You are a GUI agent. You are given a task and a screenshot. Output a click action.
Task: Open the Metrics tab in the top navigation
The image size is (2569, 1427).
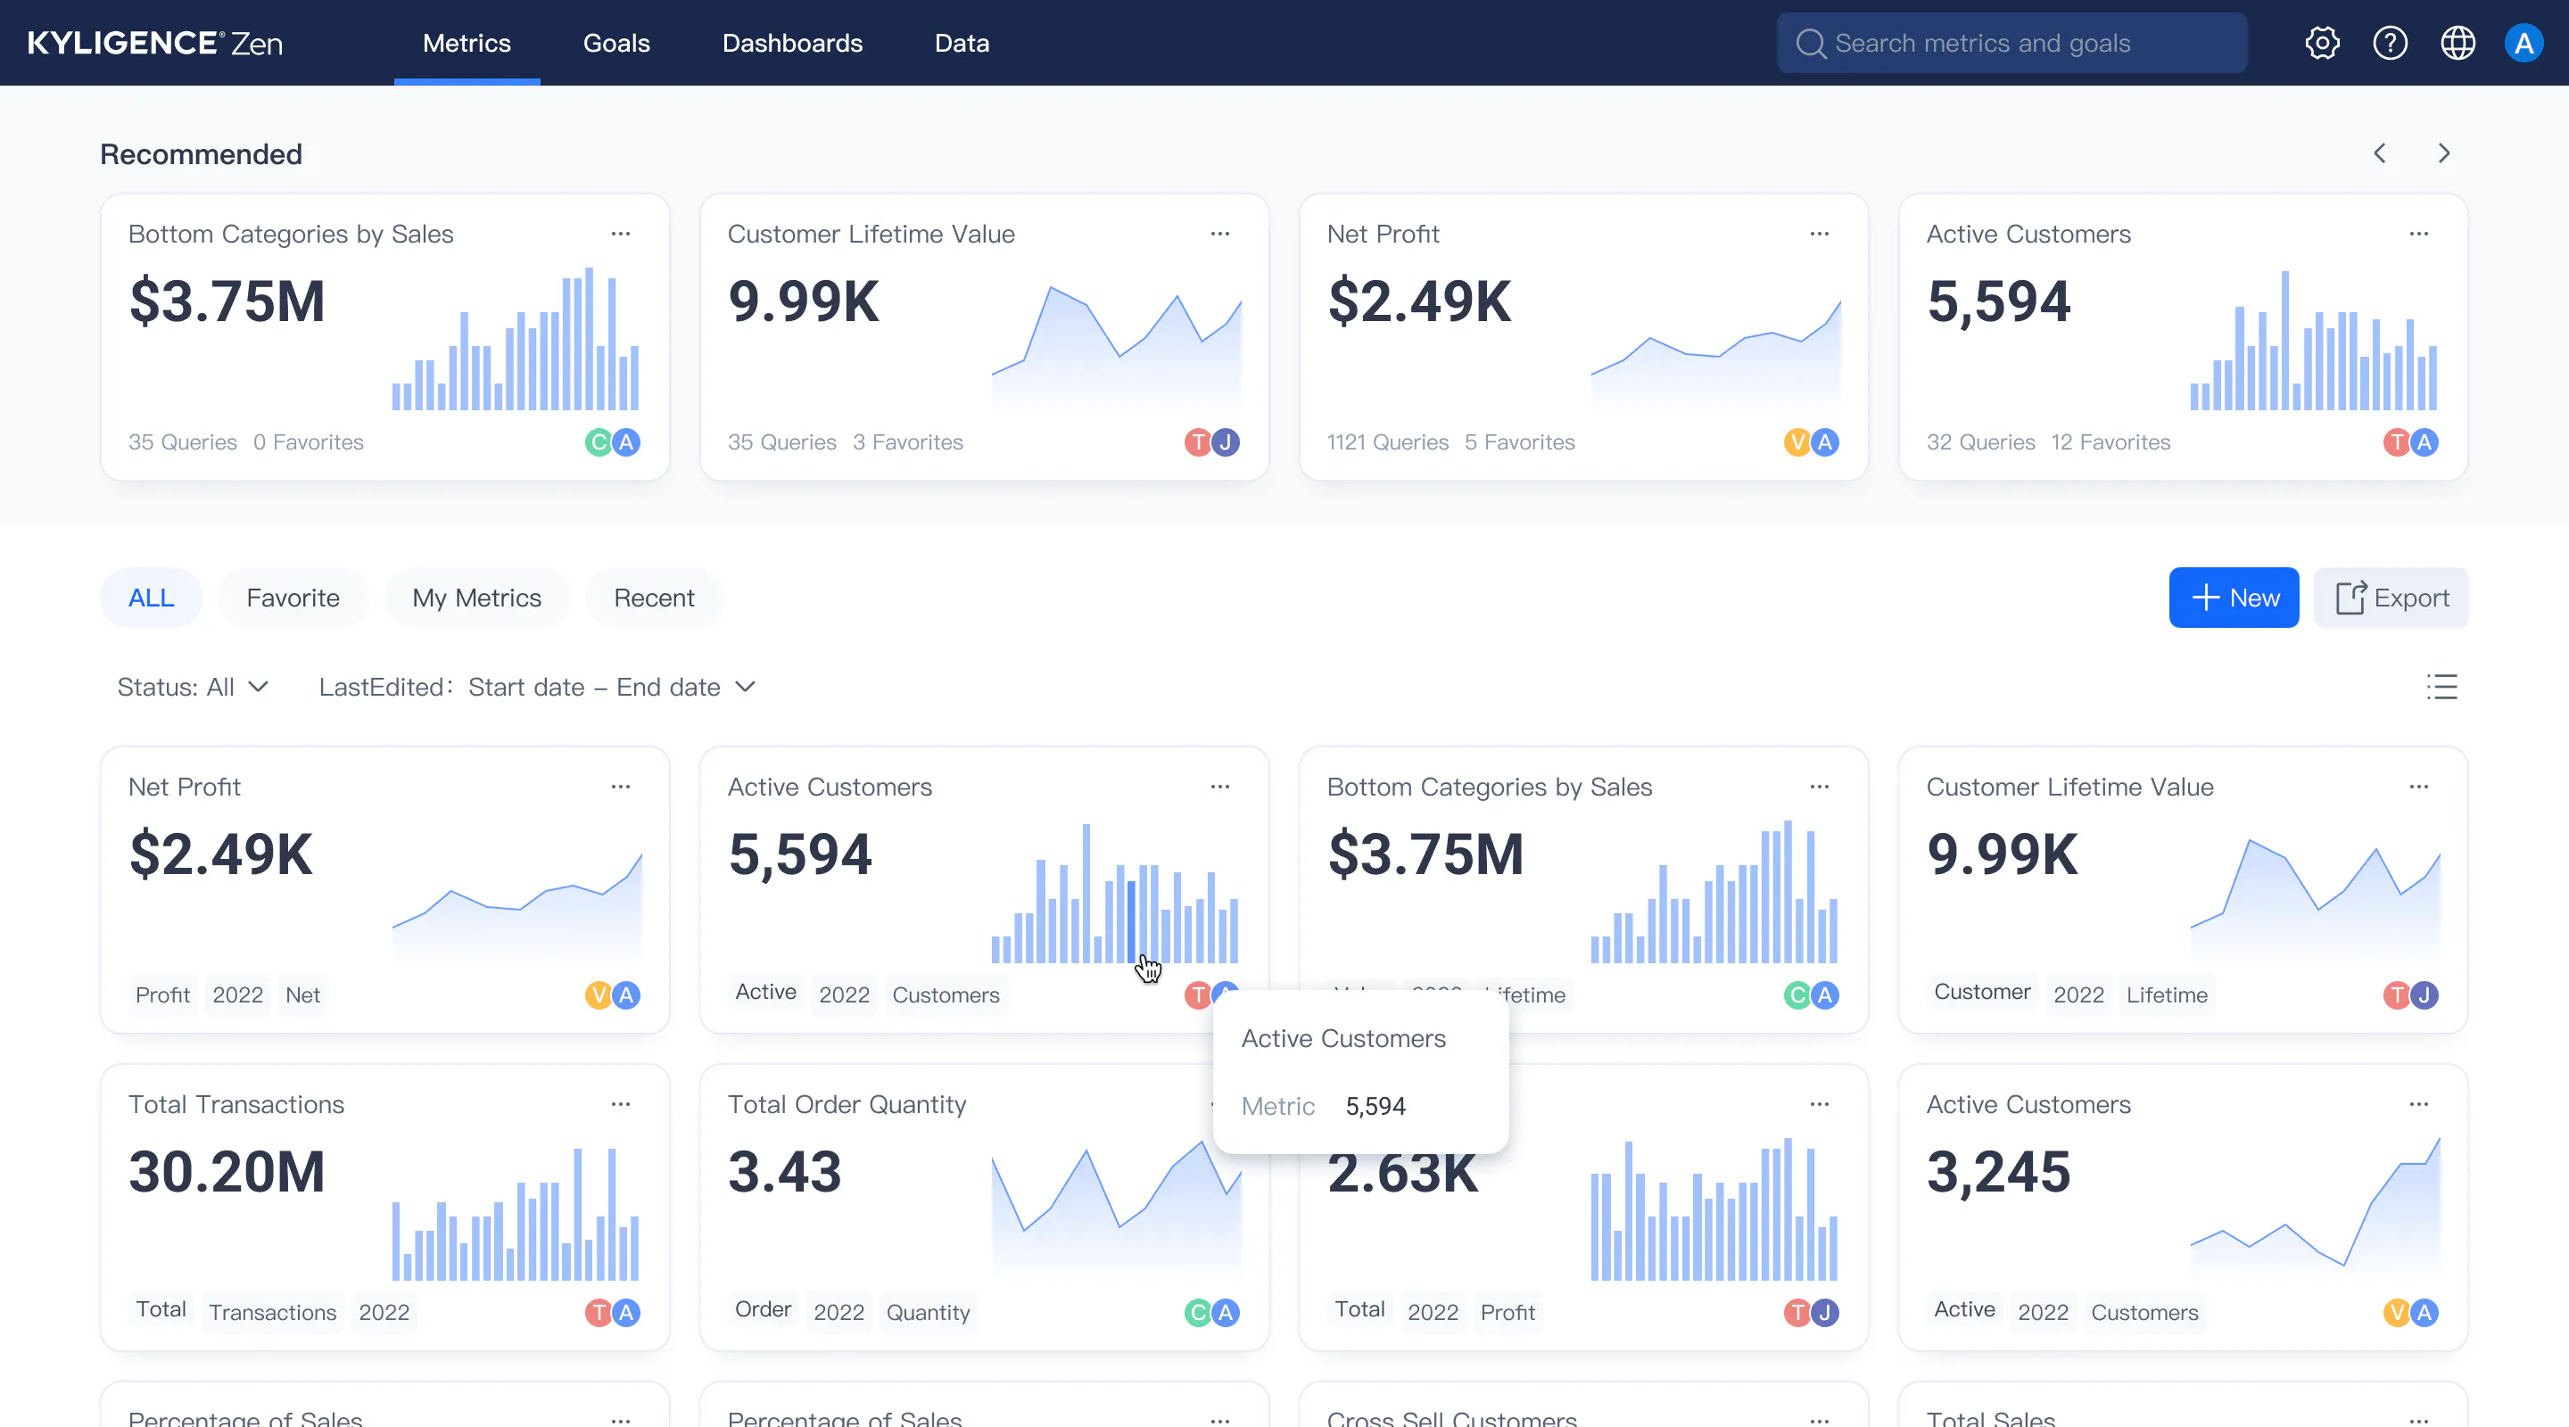[x=467, y=43]
